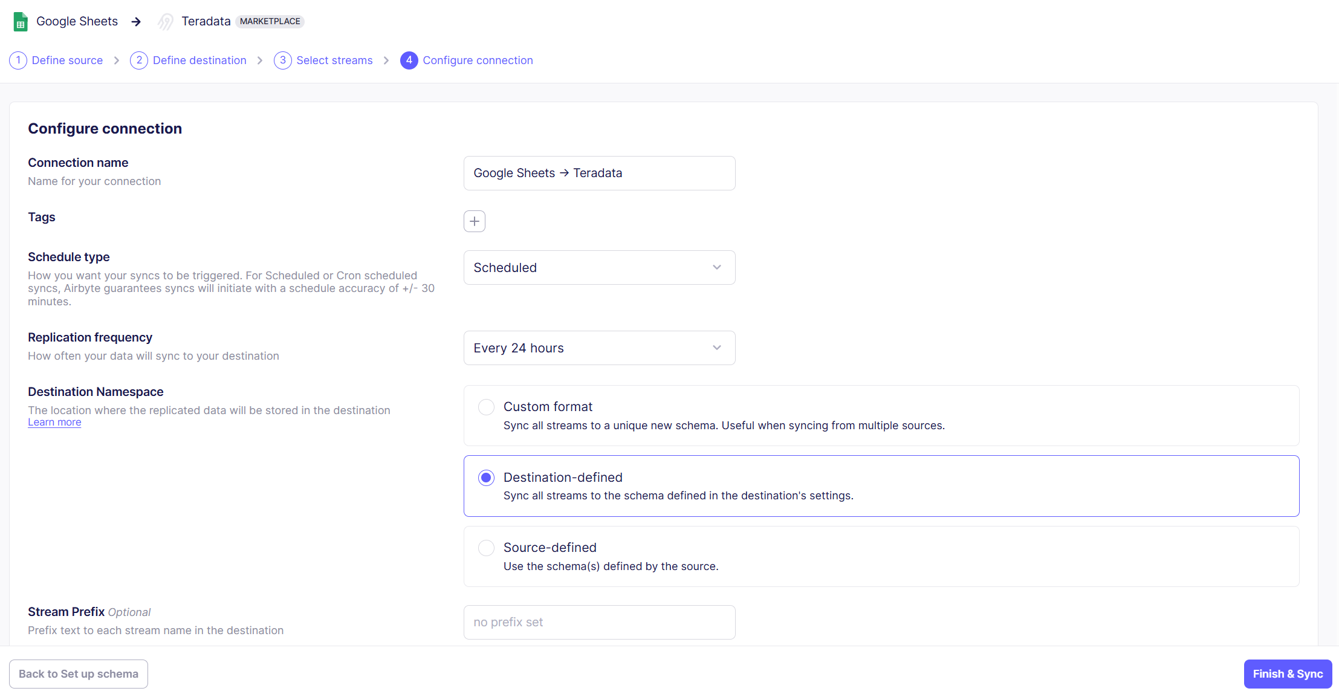Select the Destination-defined radio option
The image size is (1339, 697).
487,478
